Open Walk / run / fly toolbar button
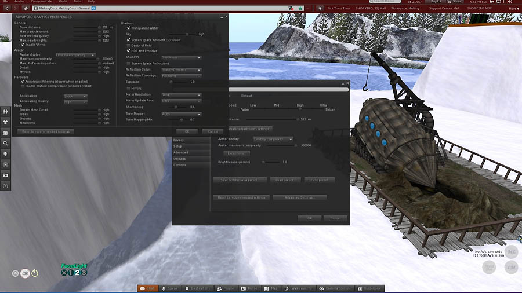Viewport: 522px width, 293px height. click(x=298, y=289)
